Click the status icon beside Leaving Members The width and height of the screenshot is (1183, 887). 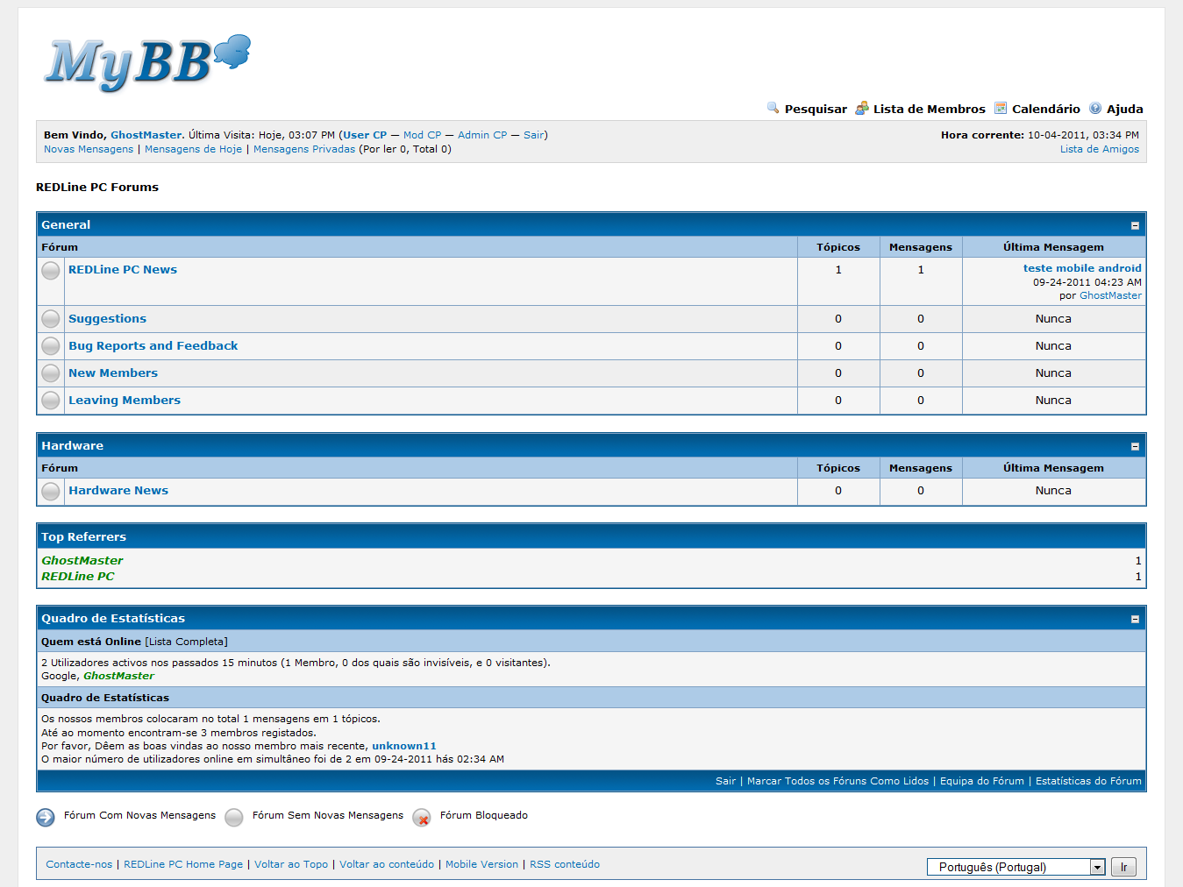(x=51, y=401)
